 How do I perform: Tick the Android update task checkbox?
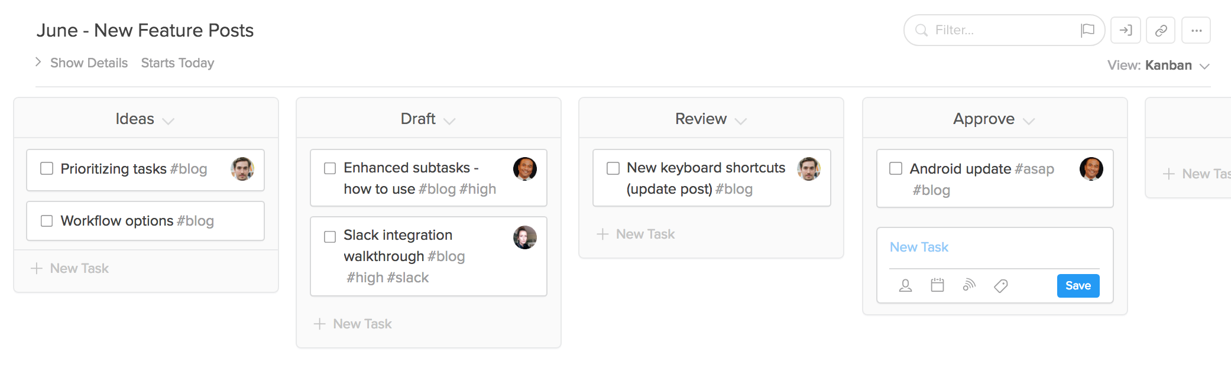pyautogui.click(x=896, y=169)
